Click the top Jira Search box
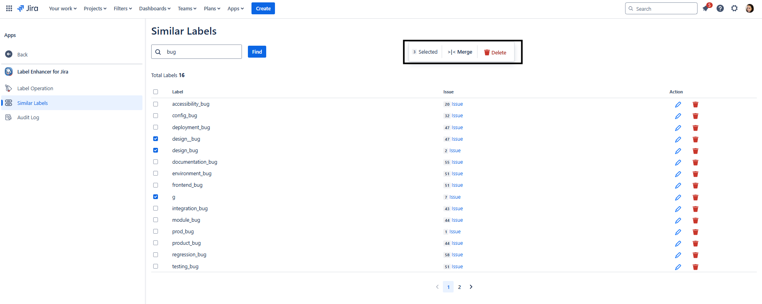The image size is (762, 304). coord(661,8)
